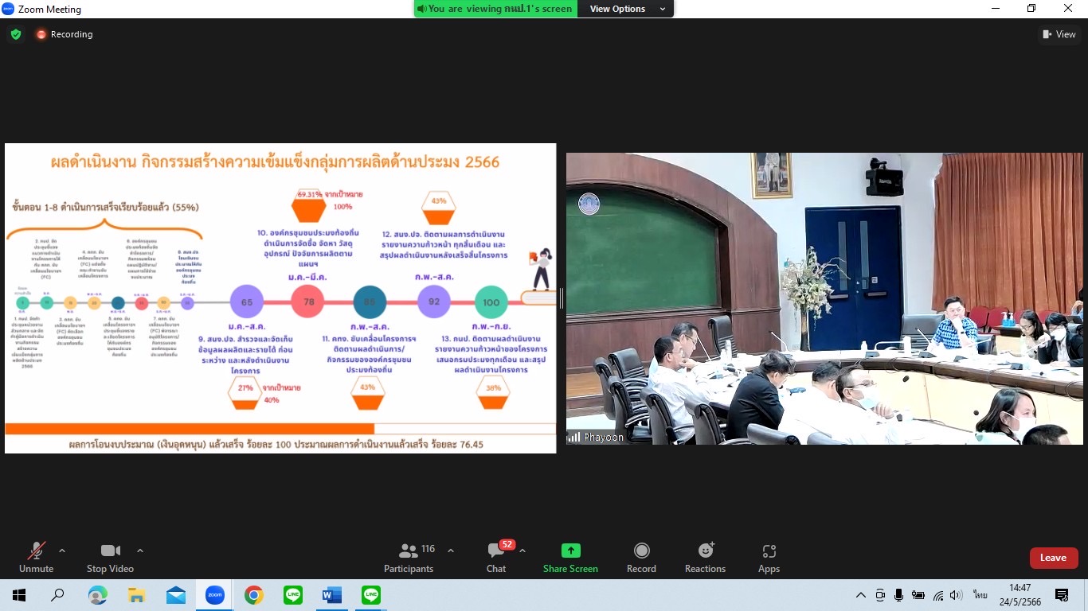Open video options arrow beside Stop Video
1088x611 pixels.
140,551
